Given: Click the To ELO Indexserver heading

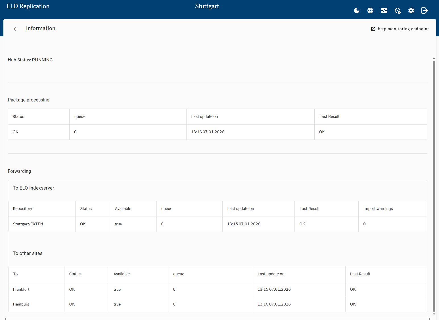Looking at the screenshot, I should coord(34,188).
